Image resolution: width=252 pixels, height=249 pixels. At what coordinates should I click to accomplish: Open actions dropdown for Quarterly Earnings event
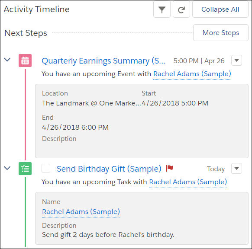[236, 61]
